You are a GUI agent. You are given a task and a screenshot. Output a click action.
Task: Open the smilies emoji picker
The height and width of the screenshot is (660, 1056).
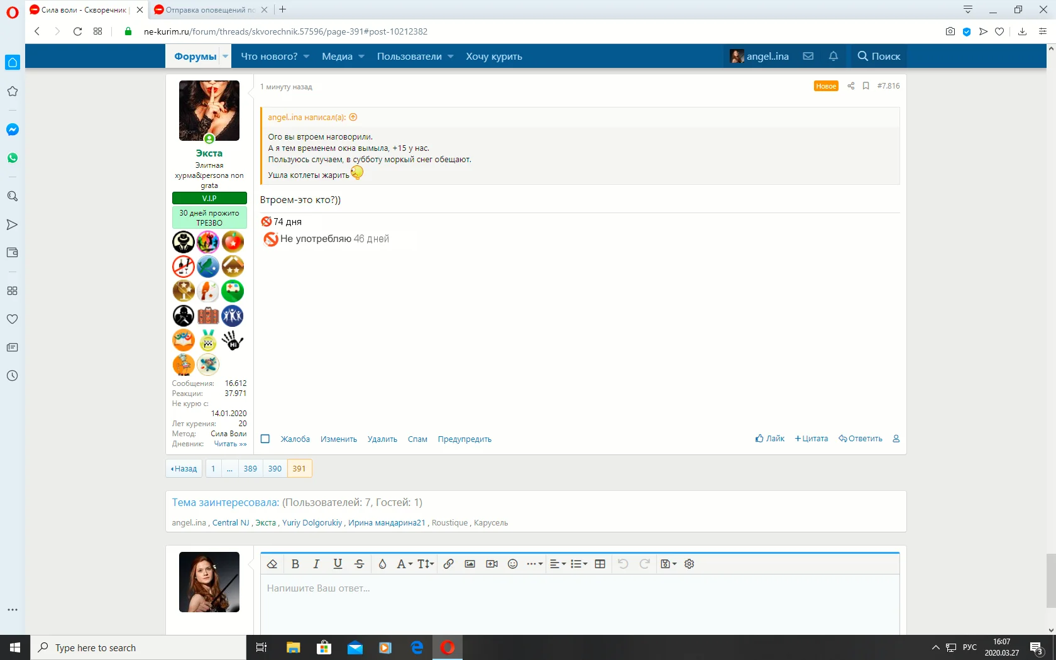513,564
